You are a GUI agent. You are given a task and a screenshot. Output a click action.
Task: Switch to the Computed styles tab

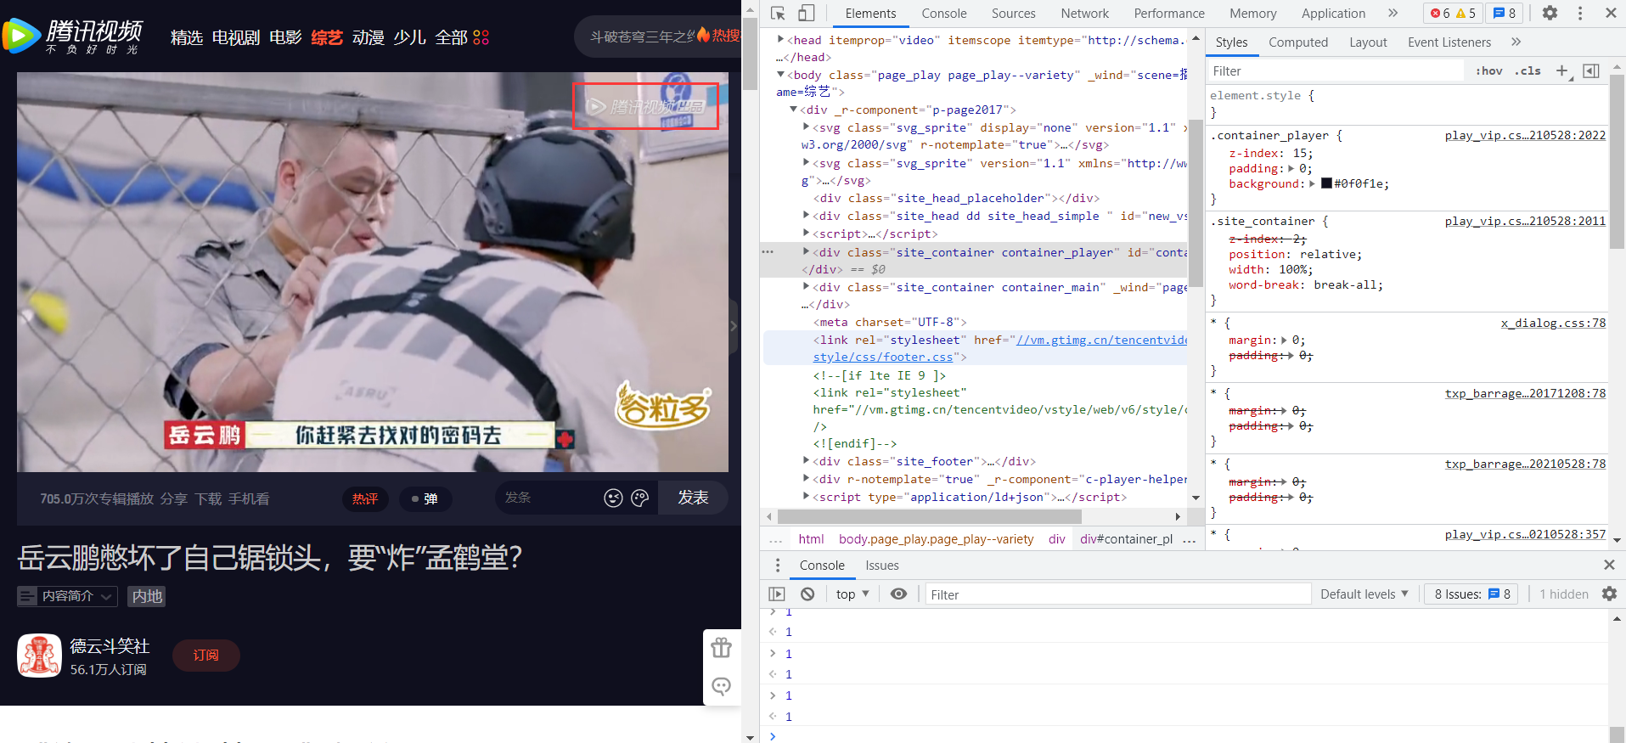click(1297, 42)
